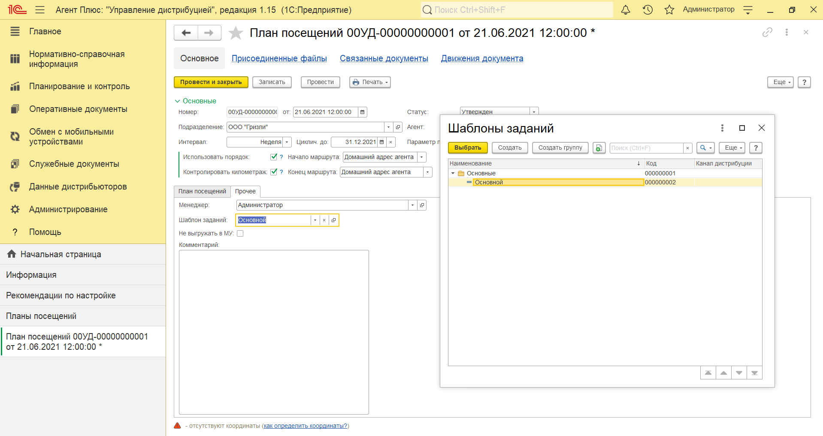This screenshot has width=823, height=436.
Task: Click Провести и закрыть button
Action: [x=211, y=82]
